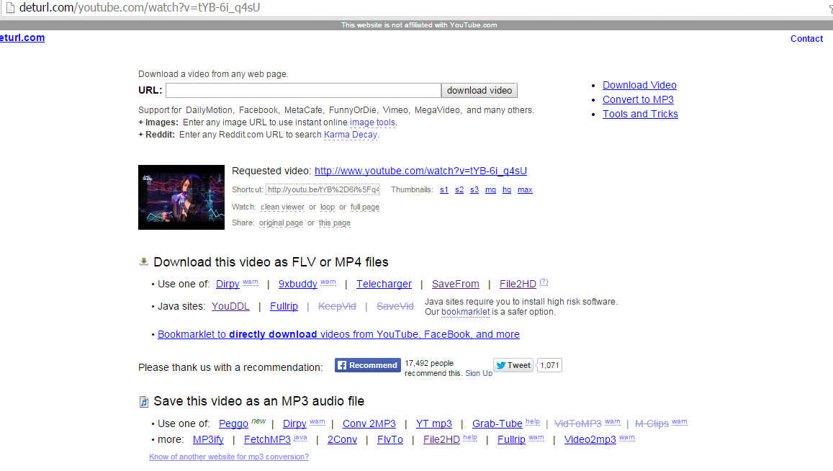Open the Tools and Tricks link
This screenshot has width=833, height=471.
[x=640, y=114]
